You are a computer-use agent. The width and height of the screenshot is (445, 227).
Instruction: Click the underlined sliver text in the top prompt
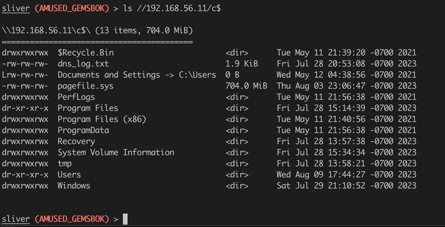(16, 9)
